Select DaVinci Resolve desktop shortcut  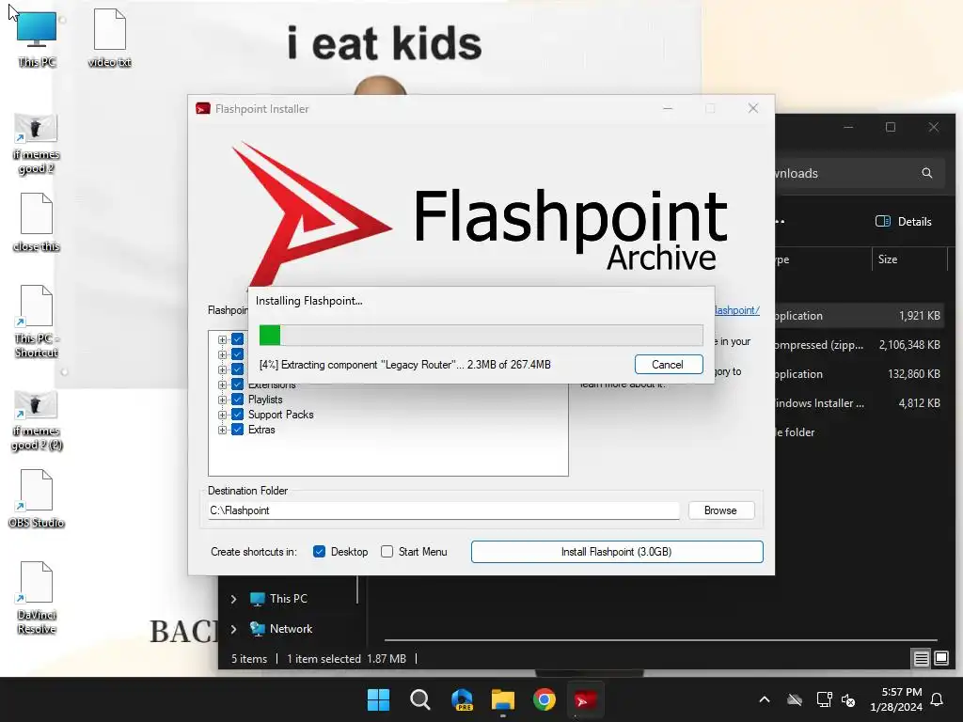pos(37,598)
